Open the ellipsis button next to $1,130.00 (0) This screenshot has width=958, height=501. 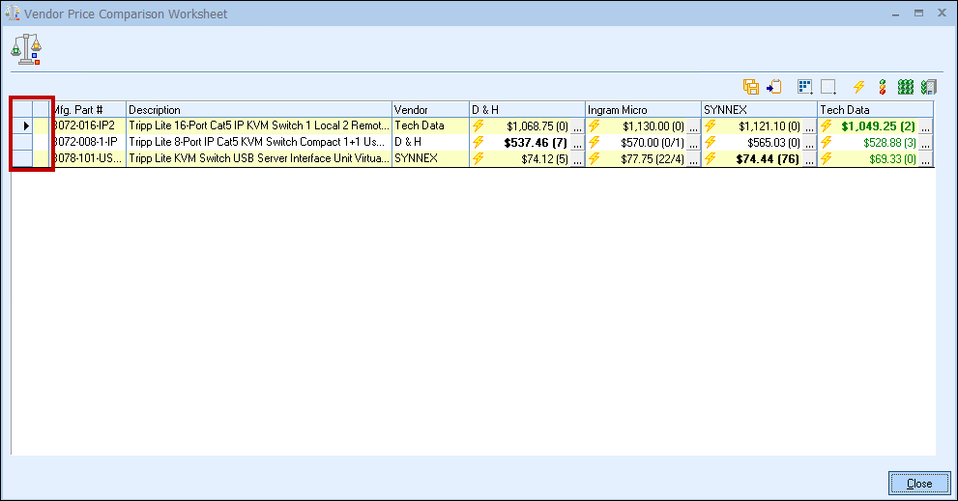693,126
